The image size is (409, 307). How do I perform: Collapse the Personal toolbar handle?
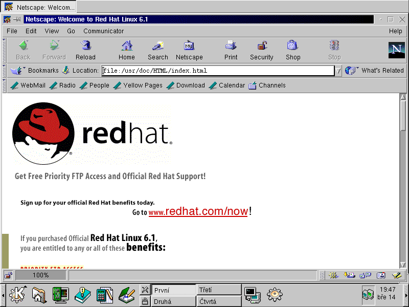pyautogui.click(x=4, y=85)
